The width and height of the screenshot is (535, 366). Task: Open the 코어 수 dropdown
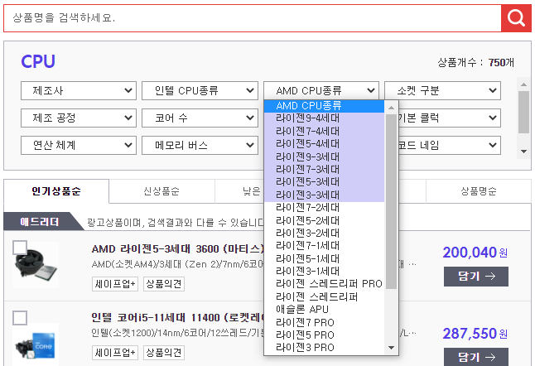point(200,118)
